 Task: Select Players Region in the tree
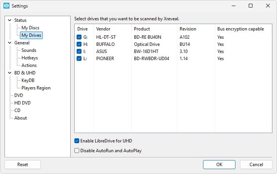36,88
